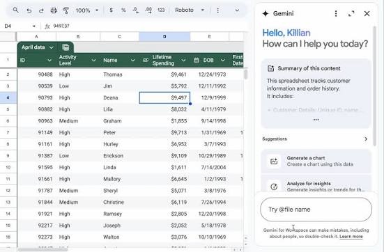Click DOB cell 1/31/1969
This screenshot has width=384, height=252.
[x=210, y=132]
